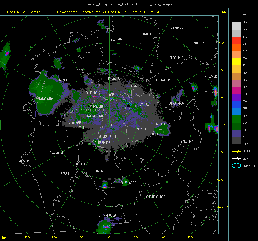Click the KARWAR city label
The height and width of the screenshot is (241, 258).
24,161
